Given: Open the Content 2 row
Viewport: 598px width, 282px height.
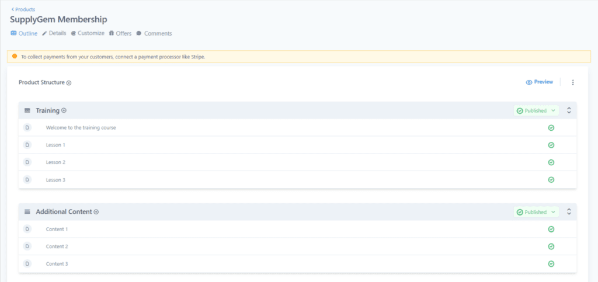Looking at the screenshot, I should click(x=297, y=246).
